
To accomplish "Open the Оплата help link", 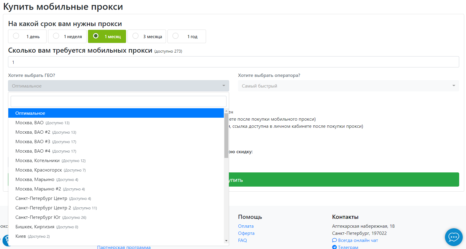I will coord(246,226).
